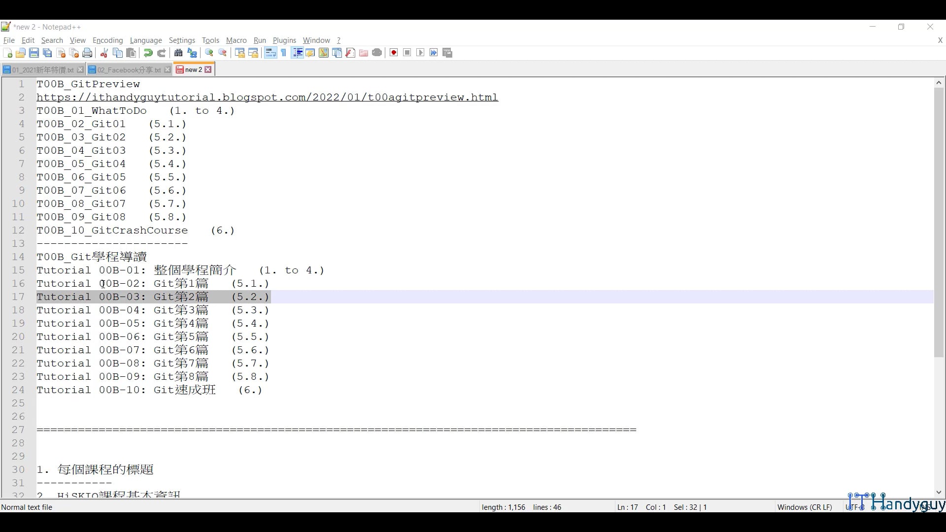Open Find with the binoculars icon
946x532 pixels.
[x=178, y=53]
